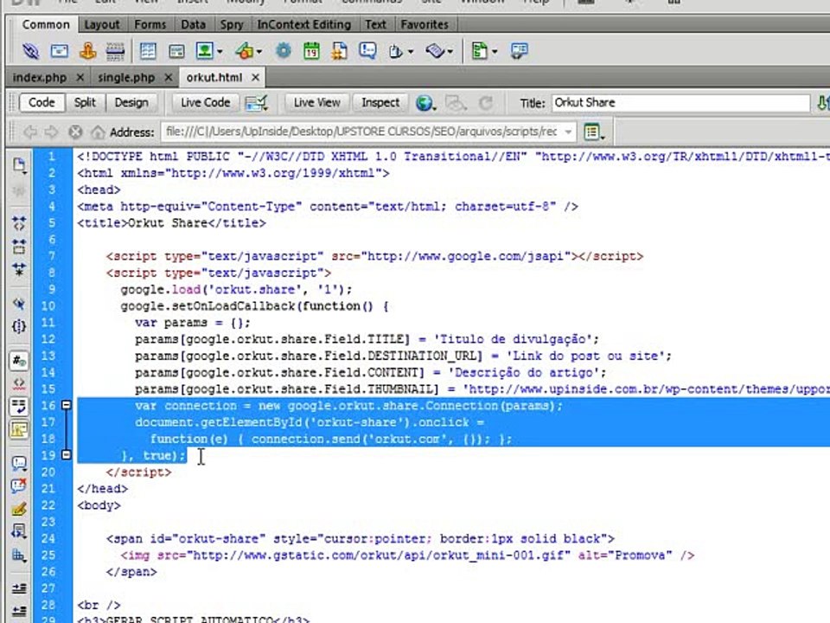Click the Refresh Design View icon

tap(485, 103)
